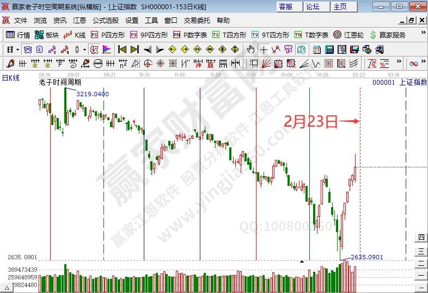Select the red pencil drawing tool
The height and width of the screenshot is (293, 428).
[x=10, y=64]
